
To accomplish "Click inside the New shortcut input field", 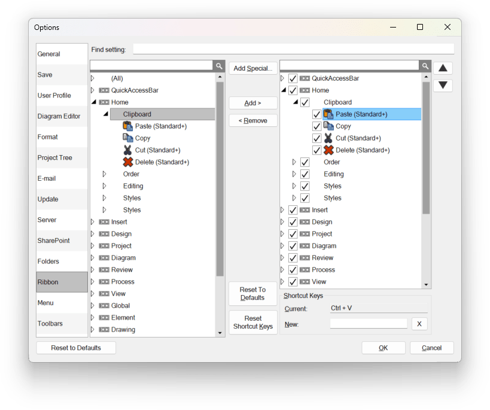I will click(368, 323).
